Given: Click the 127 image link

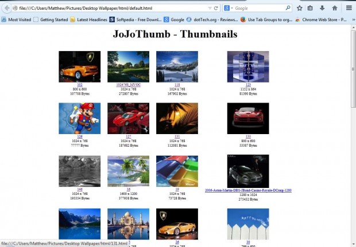Looking at the screenshot, I should tap(129, 136).
